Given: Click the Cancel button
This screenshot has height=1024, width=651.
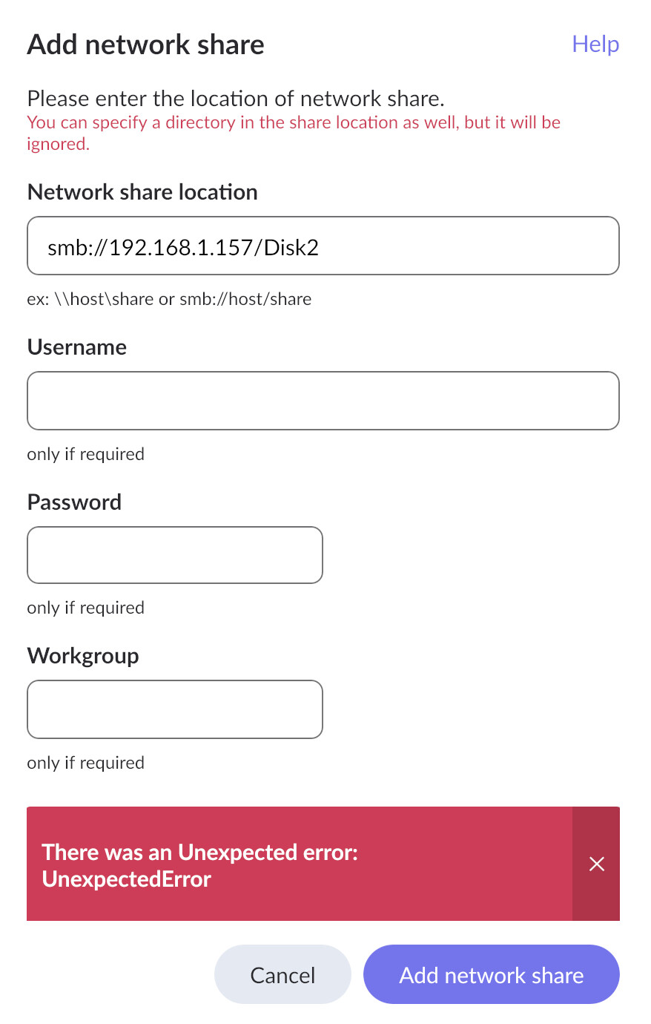Looking at the screenshot, I should [x=282, y=974].
